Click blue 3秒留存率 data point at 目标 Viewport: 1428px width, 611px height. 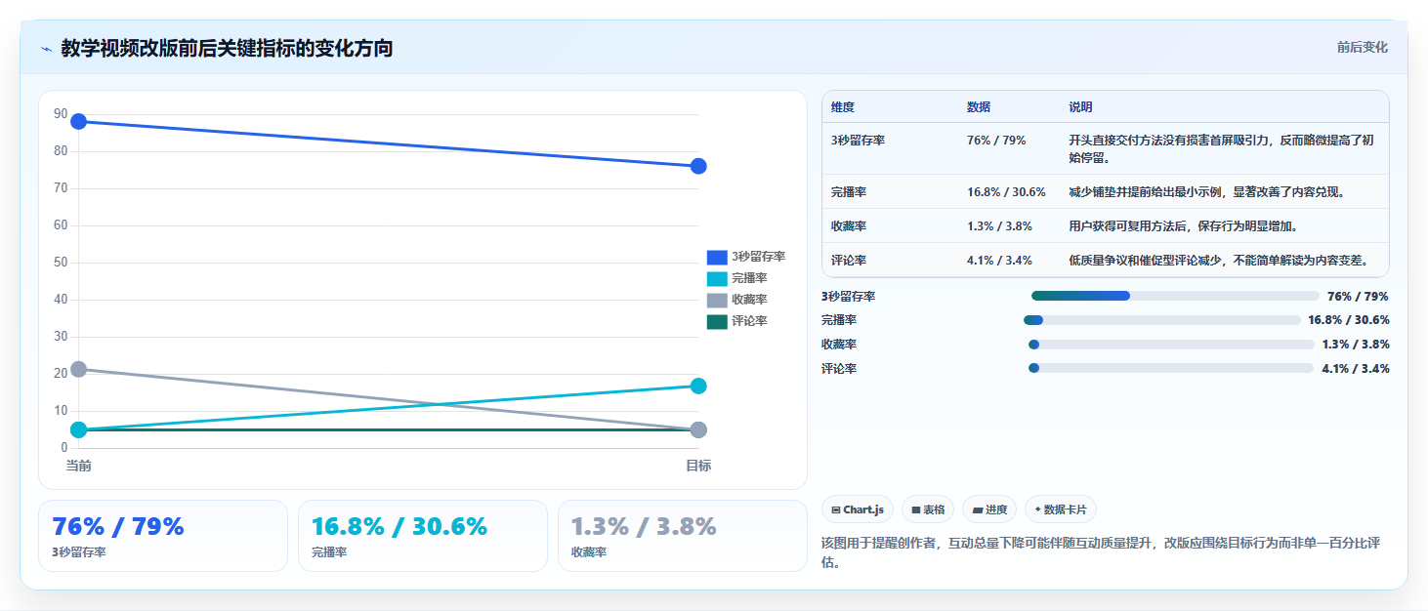click(x=698, y=166)
